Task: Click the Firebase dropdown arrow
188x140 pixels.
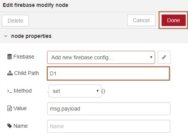Action: point(151,57)
